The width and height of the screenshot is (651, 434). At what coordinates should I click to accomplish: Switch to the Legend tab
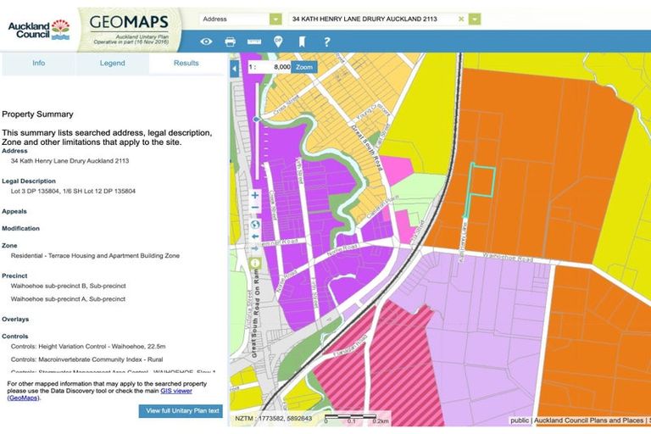pos(112,64)
